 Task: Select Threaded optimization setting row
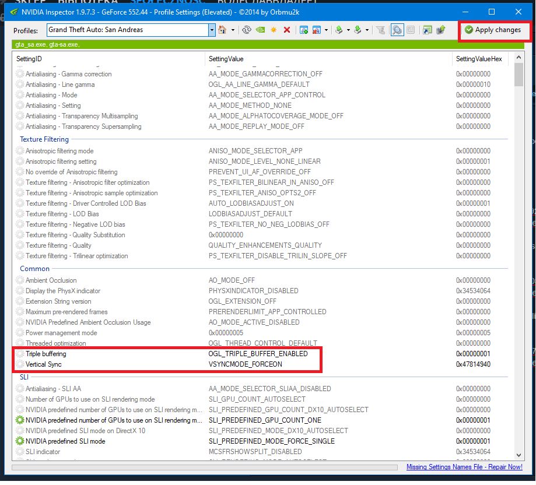point(261,343)
